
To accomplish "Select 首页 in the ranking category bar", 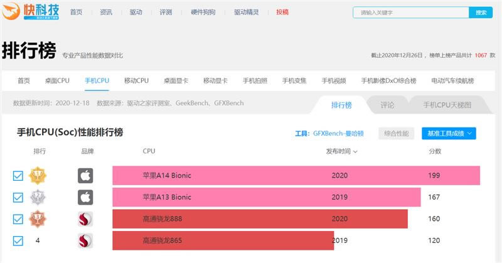I will point(24,81).
